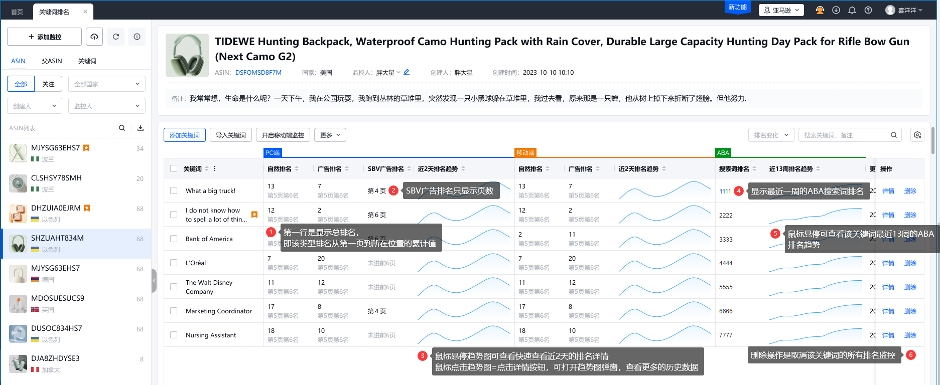This screenshot has height=385, width=940.
Task: Expand the 更多 dropdown button
Action: click(x=330, y=135)
